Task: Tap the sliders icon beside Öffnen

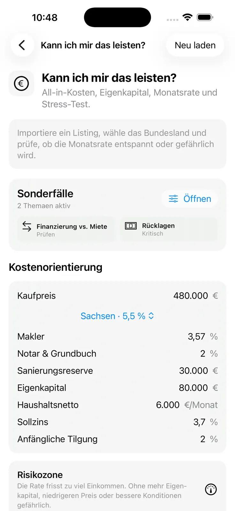Action: pos(173,199)
